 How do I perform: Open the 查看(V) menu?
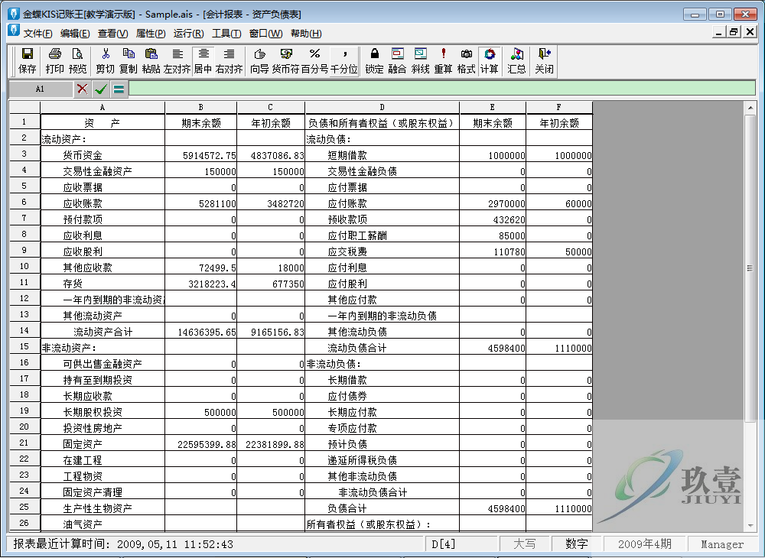pyautogui.click(x=112, y=34)
